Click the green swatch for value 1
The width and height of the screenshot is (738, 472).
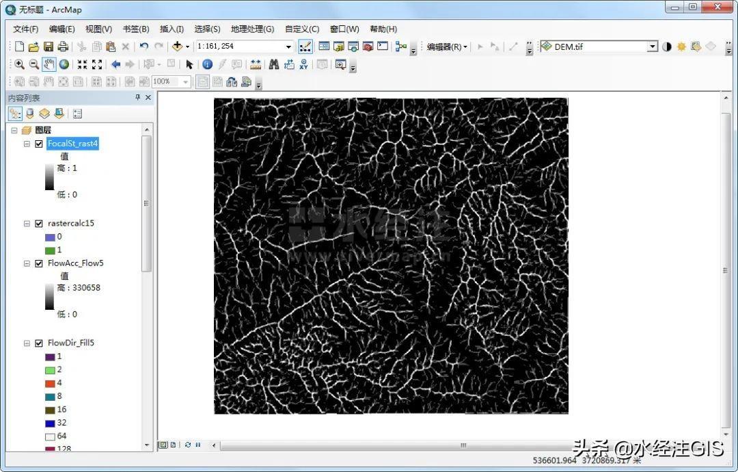50,250
